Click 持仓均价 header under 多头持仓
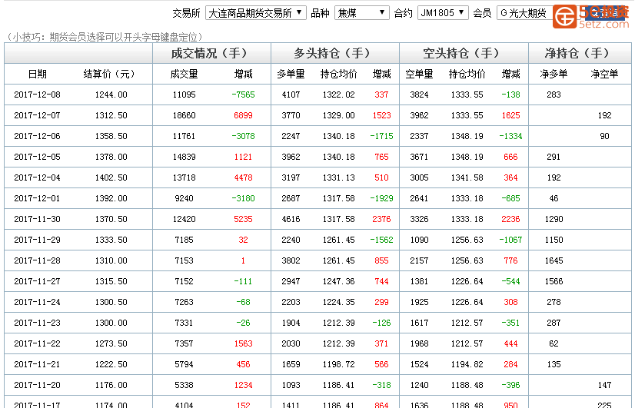 pyautogui.click(x=338, y=74)
